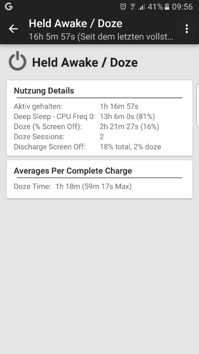Select the Doze Time average row

[x=73, y=186]
